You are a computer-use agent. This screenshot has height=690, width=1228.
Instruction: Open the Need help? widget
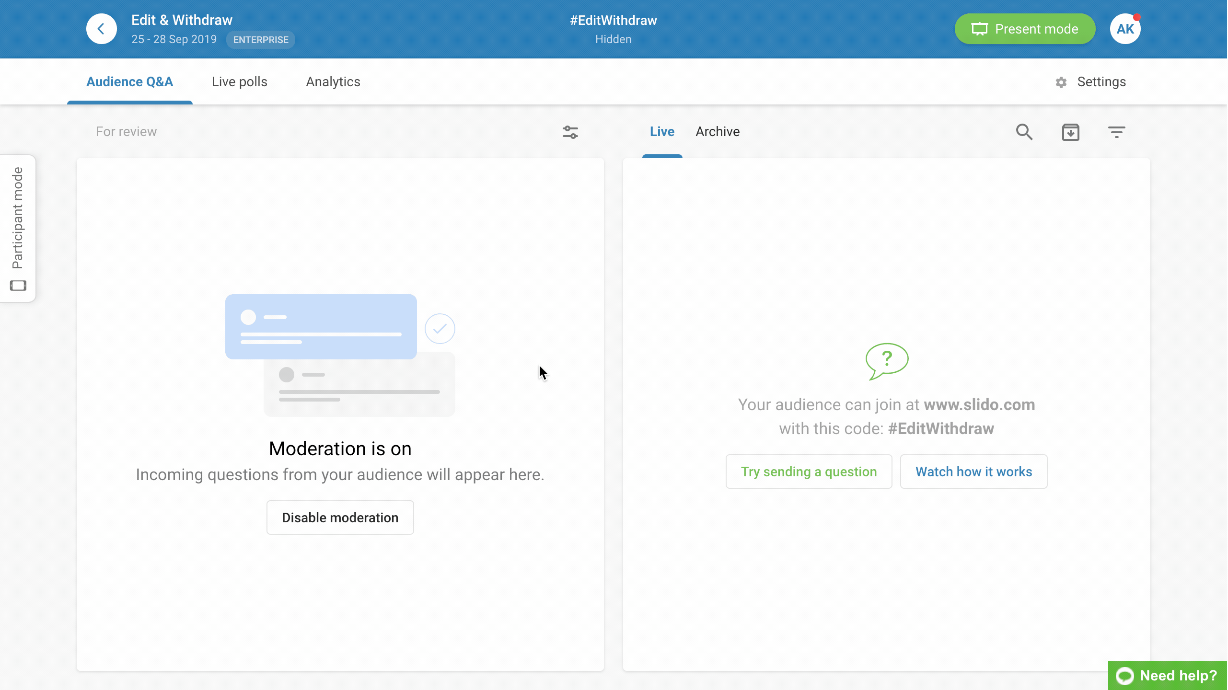(1168, 676)
